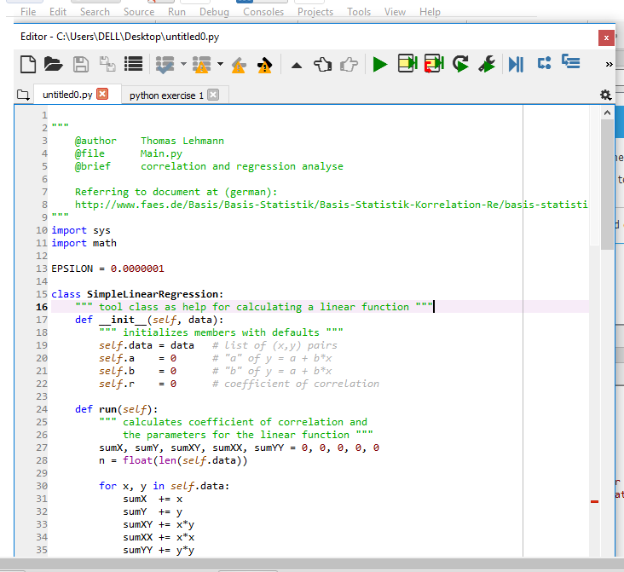Click 'import math' on line 11

click(x=84, y=243)
